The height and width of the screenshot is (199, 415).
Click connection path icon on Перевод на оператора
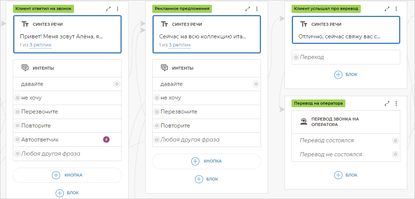pyautogui.click(x=387, y=104)
